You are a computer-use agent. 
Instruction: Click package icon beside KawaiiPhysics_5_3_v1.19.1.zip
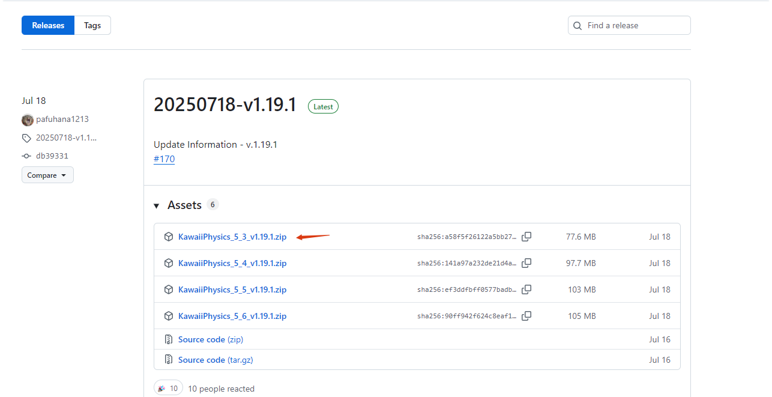click(169, 237)
